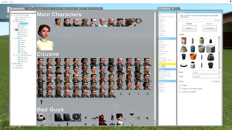232x130 pixels.
Task: Spawn the Kleiner bald glasses character icon
Action: 103,22
